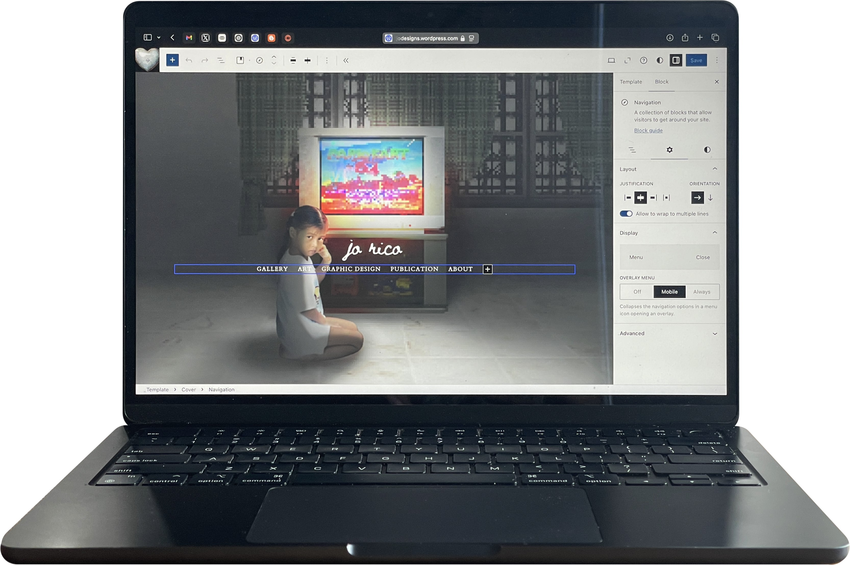Select the ART navigation link

(x=305, y=269)
